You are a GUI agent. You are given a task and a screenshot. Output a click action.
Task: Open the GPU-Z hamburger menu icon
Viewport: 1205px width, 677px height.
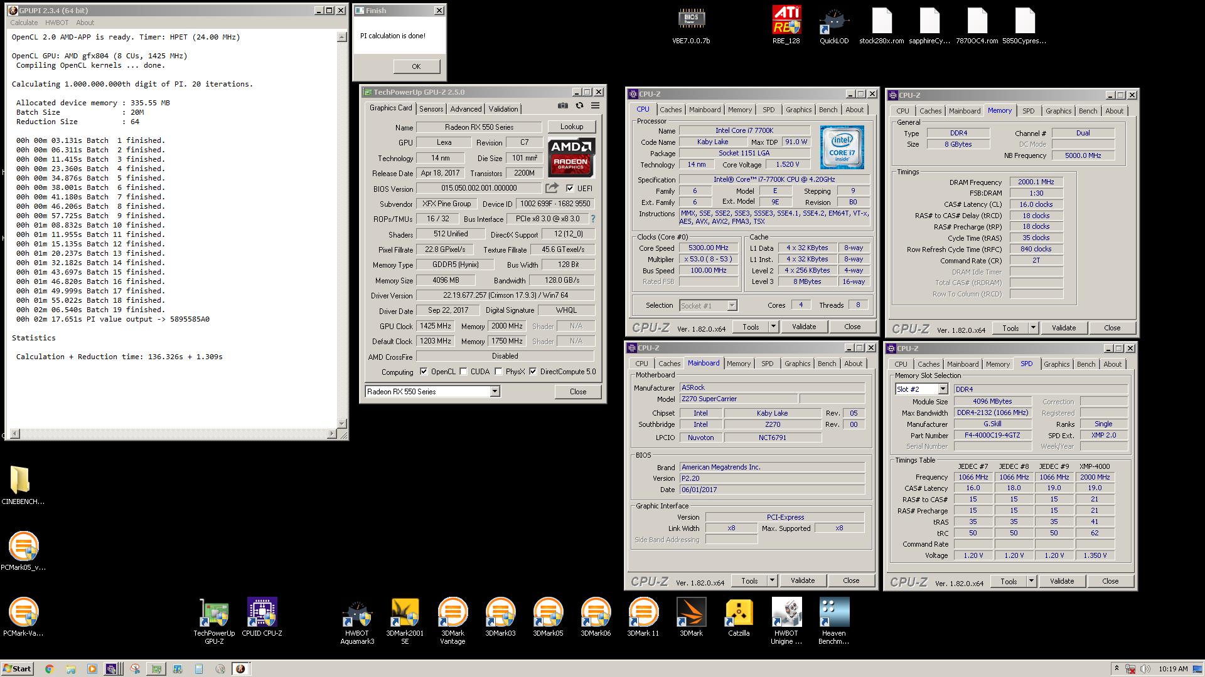point(595,106)
